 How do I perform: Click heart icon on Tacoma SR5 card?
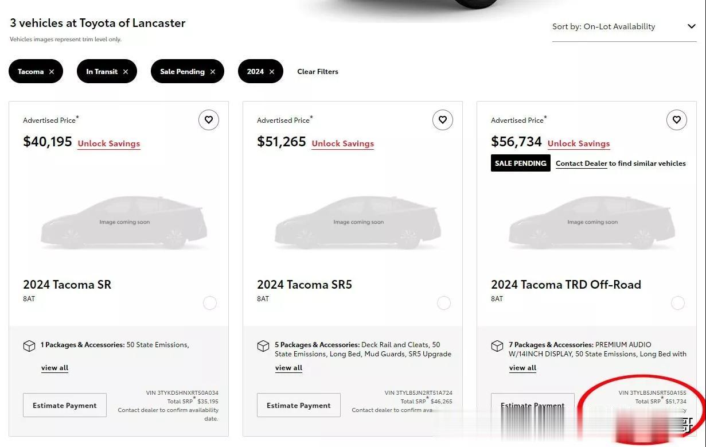443,120
